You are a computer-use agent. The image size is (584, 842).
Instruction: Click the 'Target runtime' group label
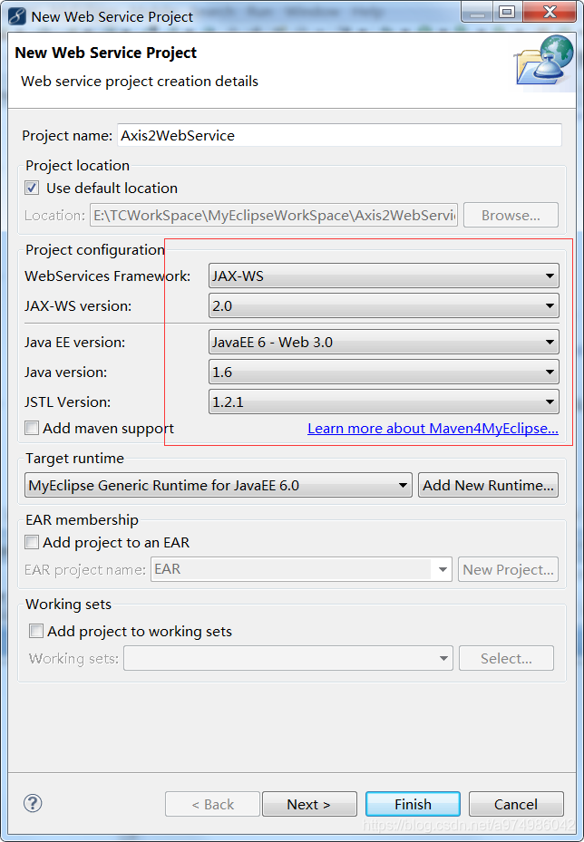(74, 458)
